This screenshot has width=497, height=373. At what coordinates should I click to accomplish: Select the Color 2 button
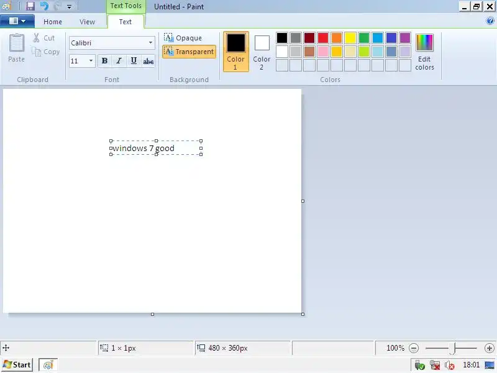[x=262, y=52]
